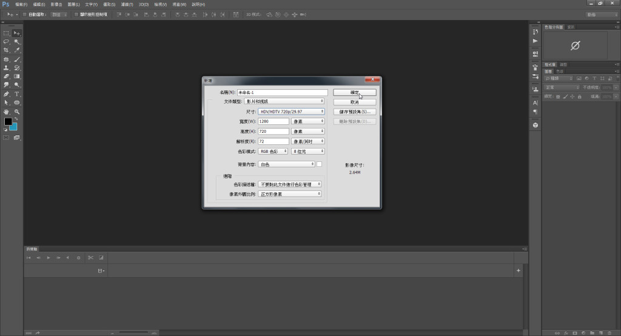Screen dimensions: 621x336
Task: Select the Hand tool
Action: tap(7, 112)
